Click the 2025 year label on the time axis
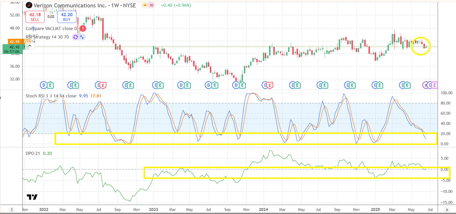Image resolution: width=456 pixels, height=214 pixels. pyautogui.click(x=375, y=209)
